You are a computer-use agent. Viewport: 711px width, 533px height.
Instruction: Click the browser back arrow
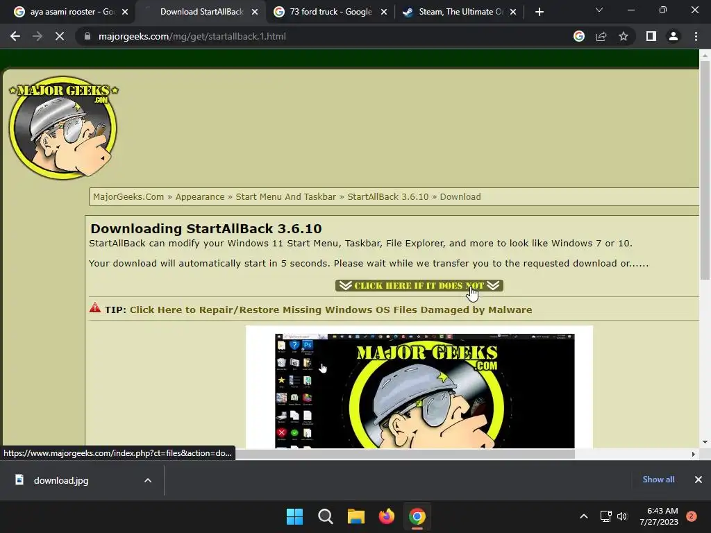point(15,36)
